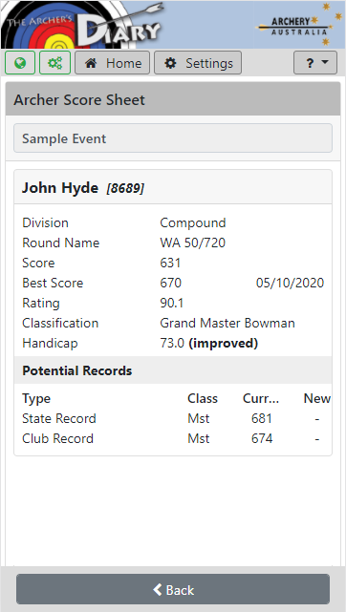Click the house icon in Home
346x612 pixels.
pyautogui.click(x=91, y=63)
